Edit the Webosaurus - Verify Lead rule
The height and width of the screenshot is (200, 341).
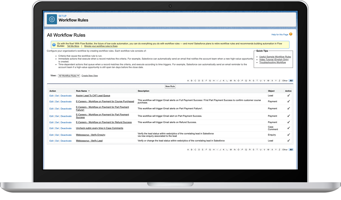[51, 141]
